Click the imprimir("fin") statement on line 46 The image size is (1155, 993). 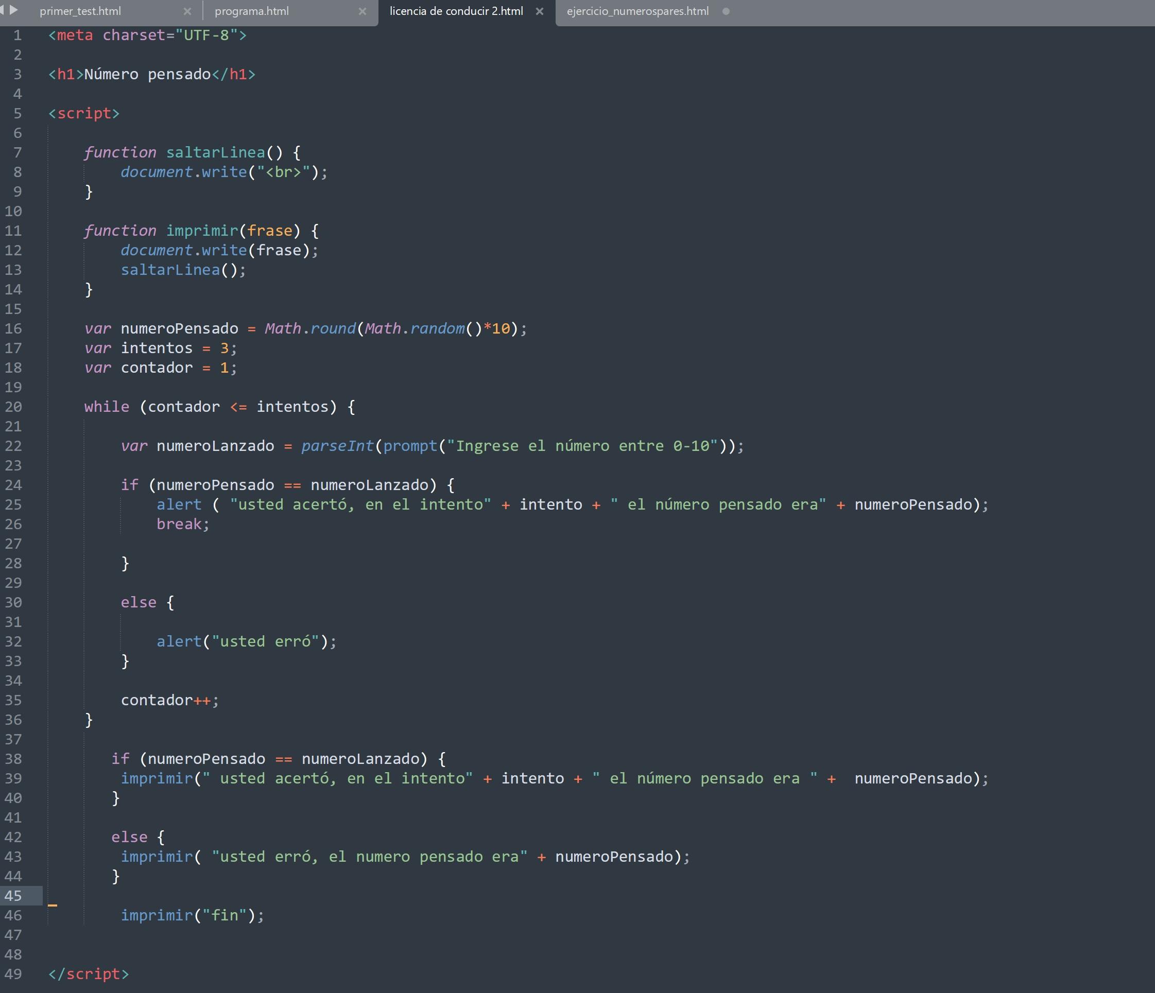pyautogui.click(x=193, y=915)
